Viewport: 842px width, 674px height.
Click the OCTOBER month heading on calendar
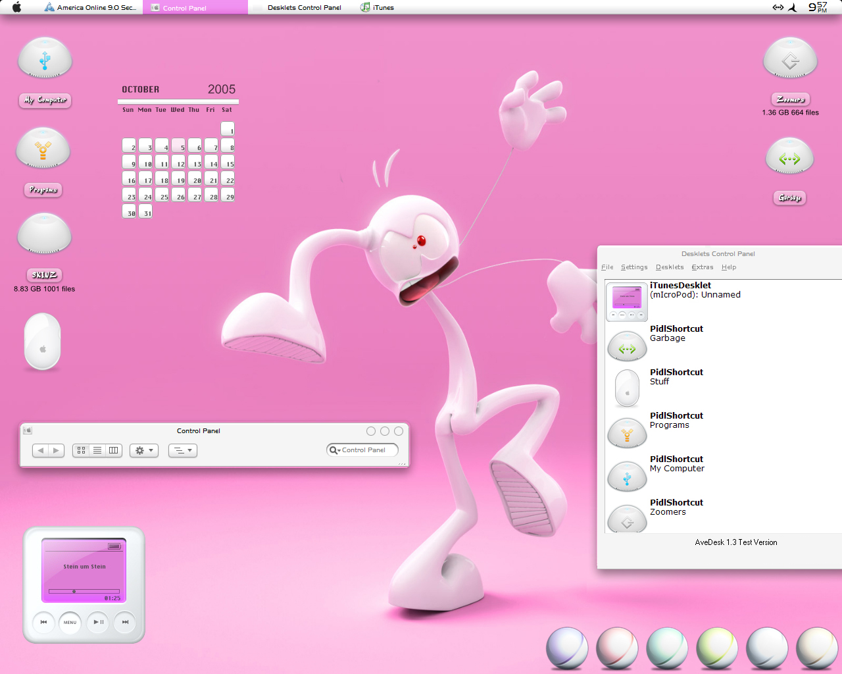point(140,90)
